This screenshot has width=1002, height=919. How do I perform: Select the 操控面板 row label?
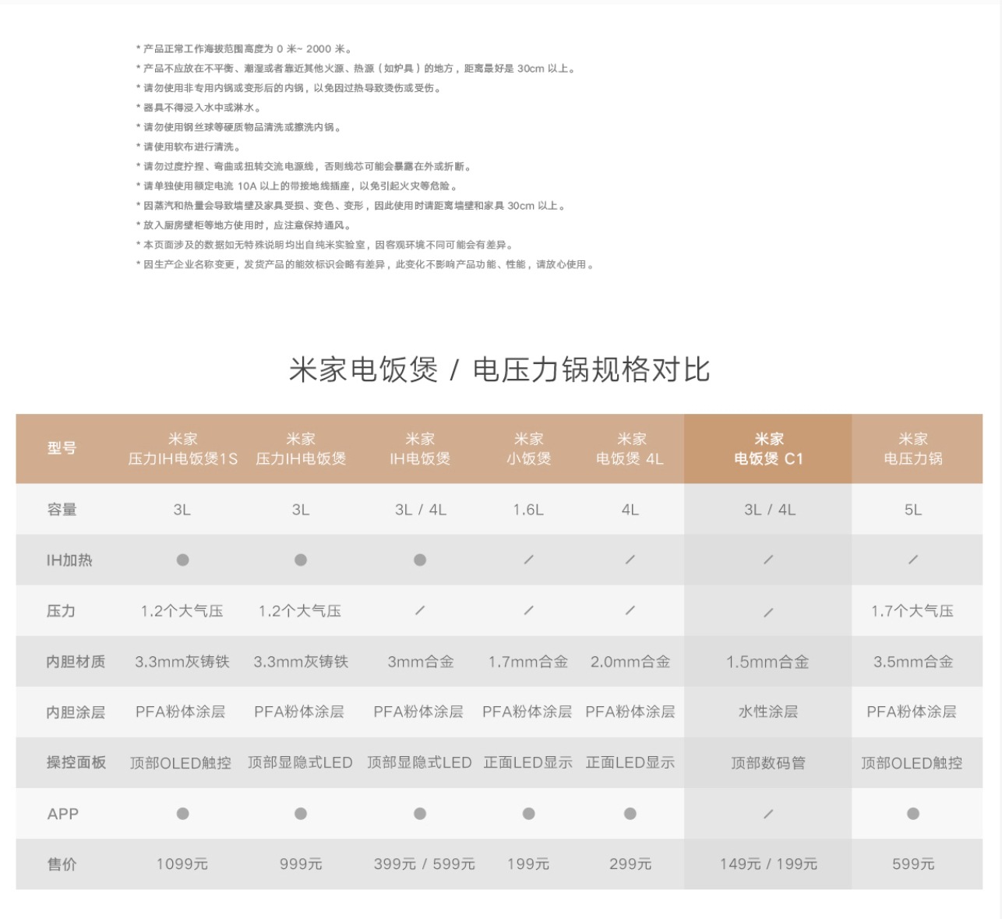point(76,763)
